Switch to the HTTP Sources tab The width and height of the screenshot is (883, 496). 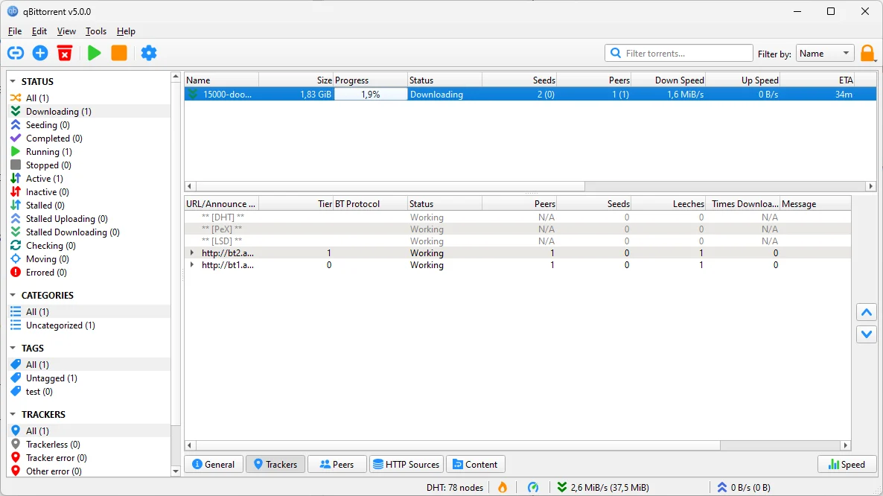[406, 464]
